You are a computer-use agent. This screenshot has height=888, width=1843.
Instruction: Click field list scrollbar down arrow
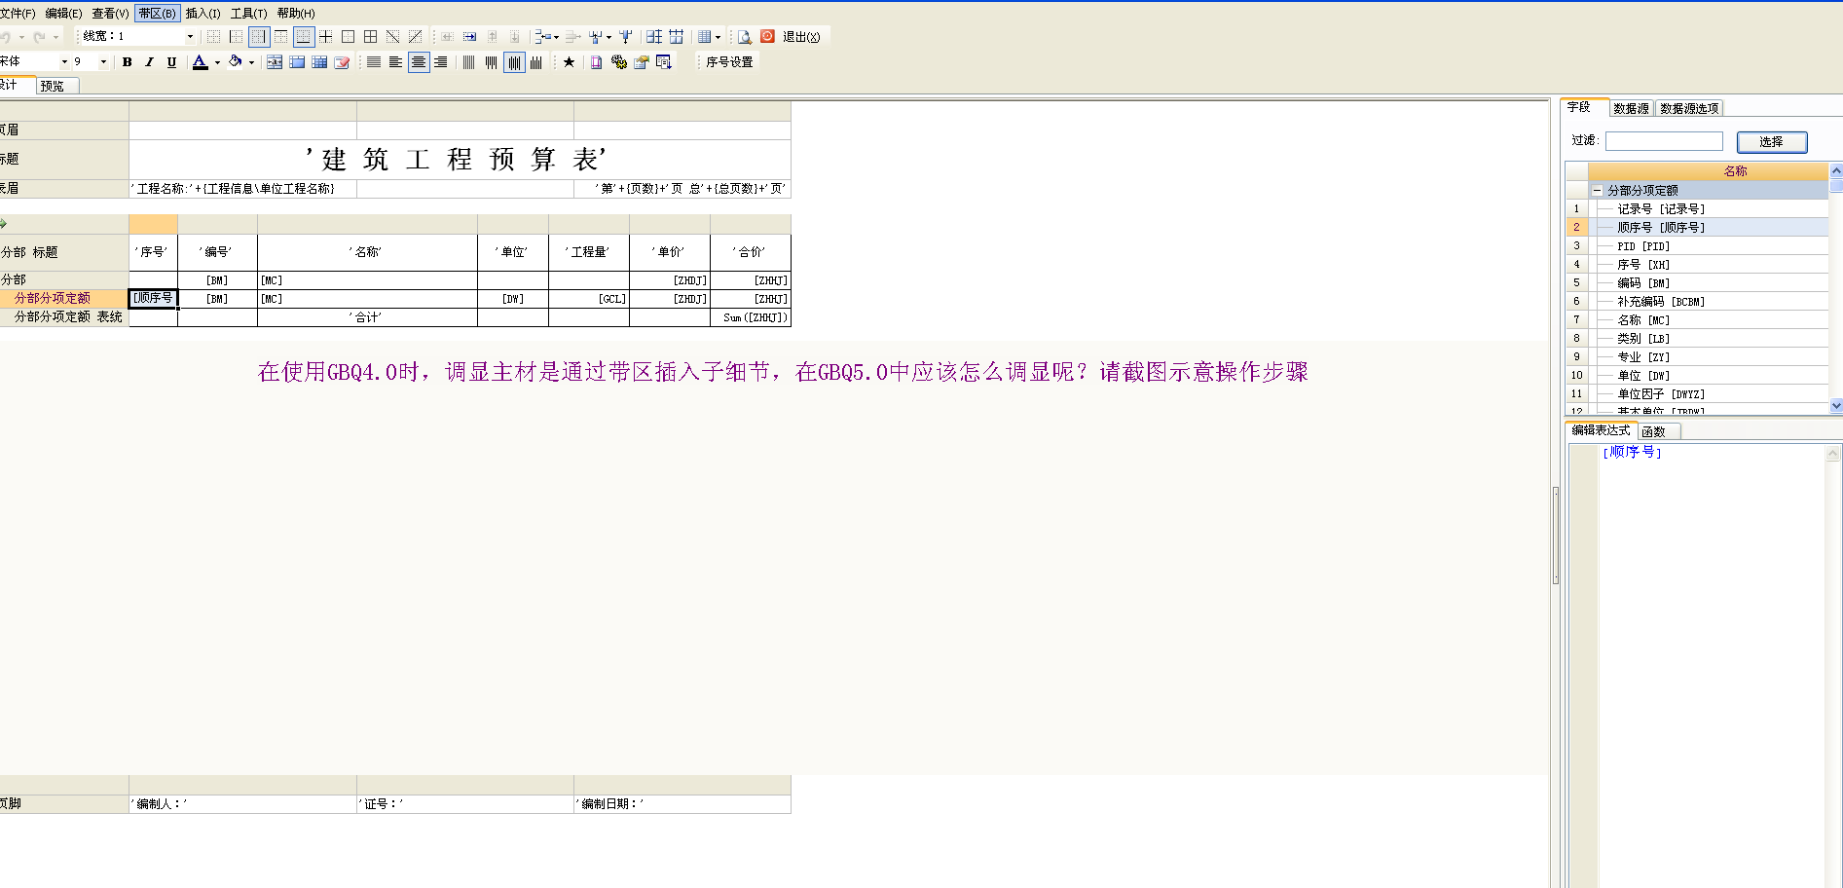[1836, 406]
